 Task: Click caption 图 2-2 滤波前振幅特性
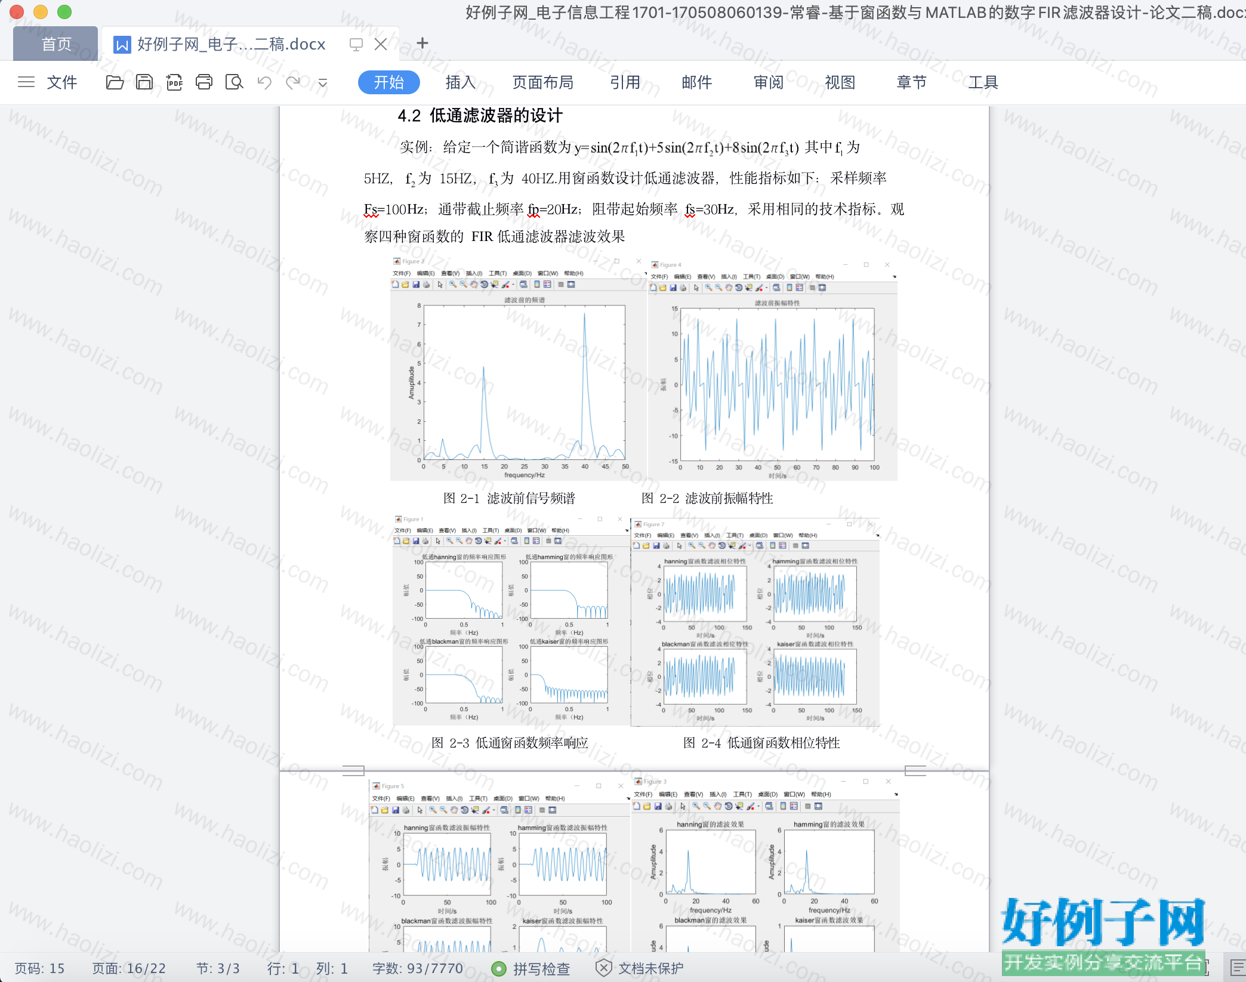click(x=707, y=498)
